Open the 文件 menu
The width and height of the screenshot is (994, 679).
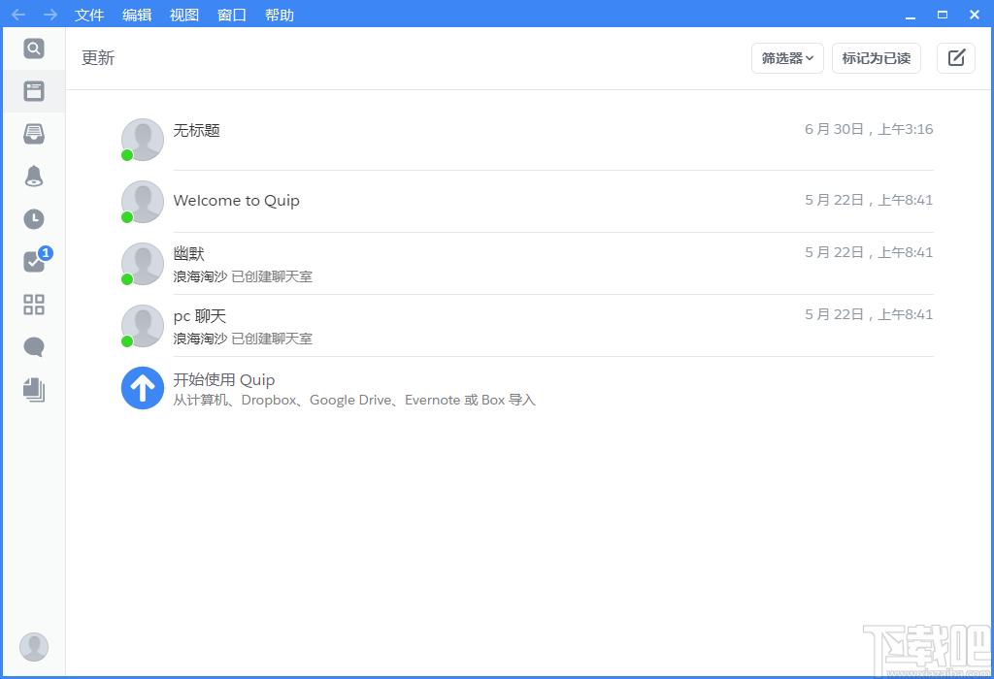click(88, 15)
